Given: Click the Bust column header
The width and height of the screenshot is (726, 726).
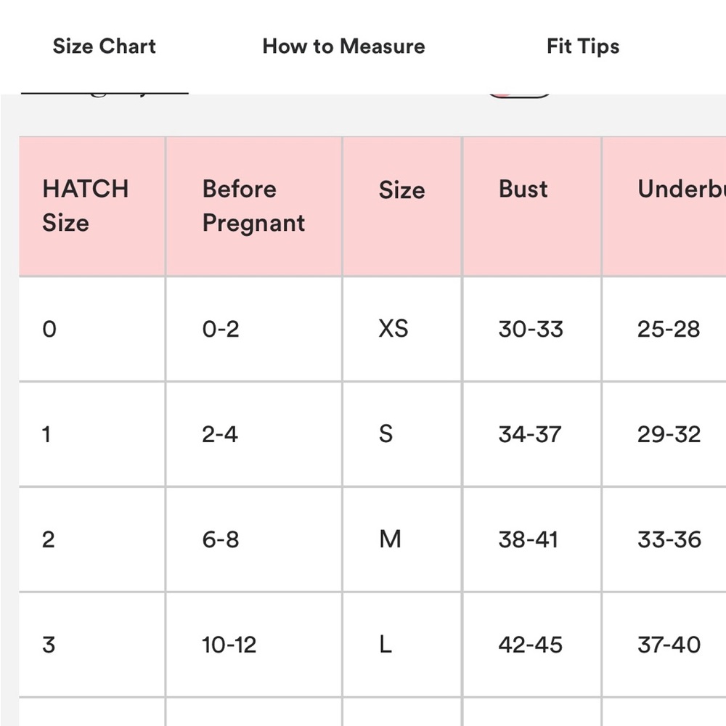Looking at the screenshot, I should point(531,206).
